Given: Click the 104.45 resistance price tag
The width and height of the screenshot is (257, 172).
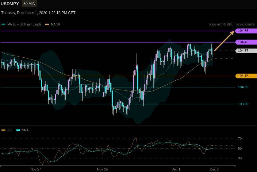Looking at the screenshot, I should [246, 42].
